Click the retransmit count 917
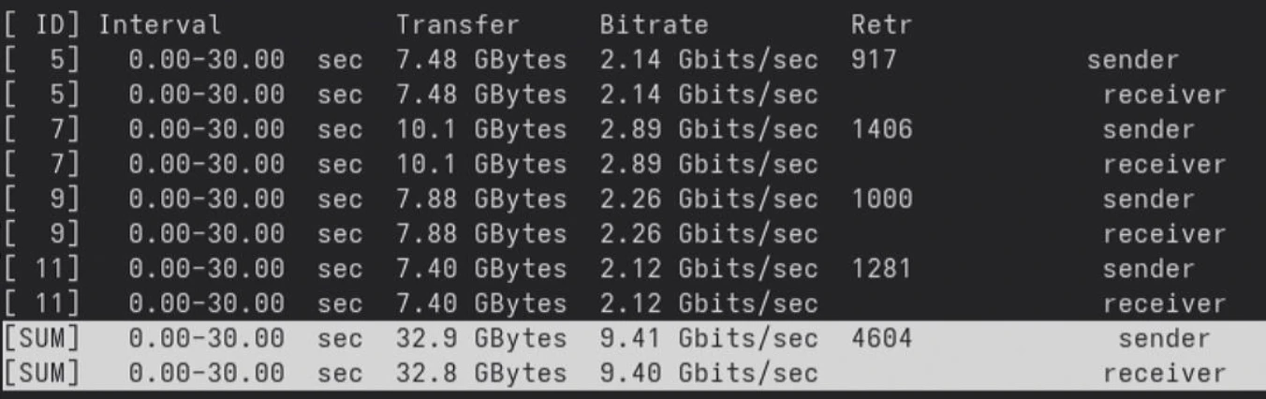The image size is (1266, 399). (x=875, y=60)
